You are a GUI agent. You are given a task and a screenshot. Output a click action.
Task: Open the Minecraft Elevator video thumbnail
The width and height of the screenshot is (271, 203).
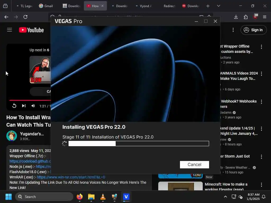pyautogui.click(x=180, y=186)
